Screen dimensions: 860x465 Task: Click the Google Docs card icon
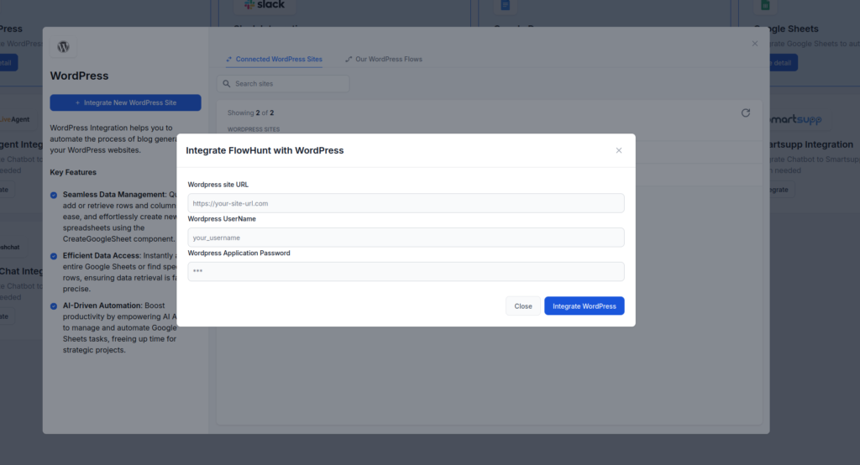506,5
